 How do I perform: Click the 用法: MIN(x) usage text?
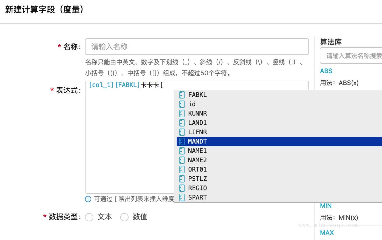click(x=339, y=218)
